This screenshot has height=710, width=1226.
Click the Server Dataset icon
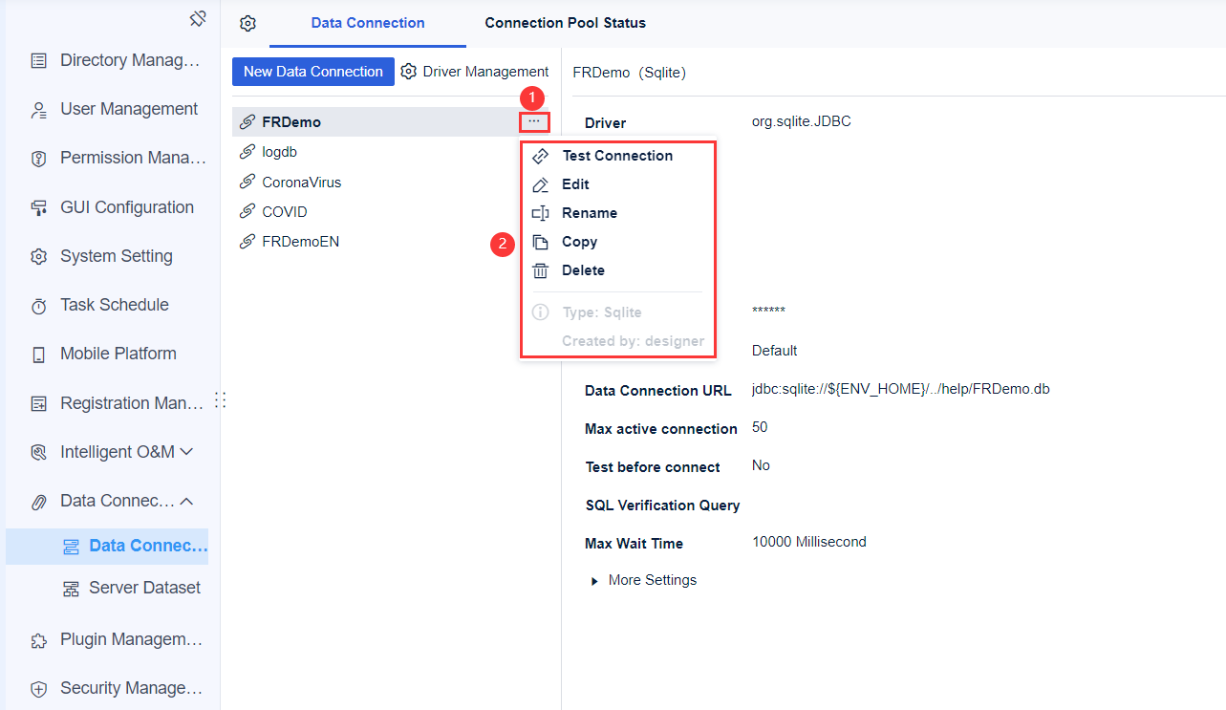71,587
